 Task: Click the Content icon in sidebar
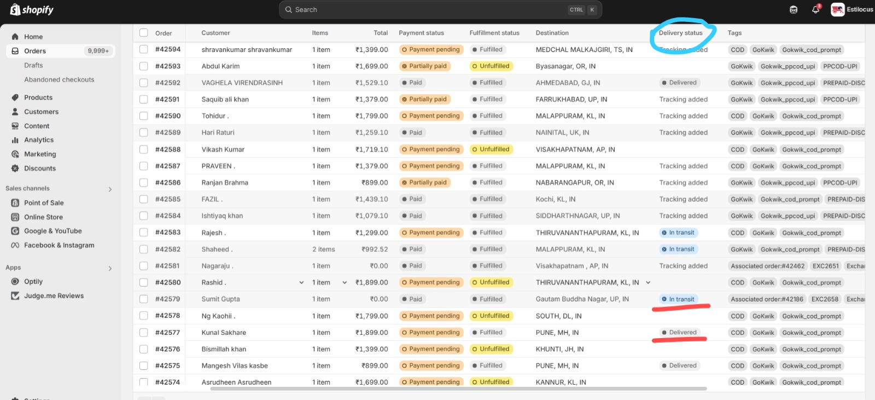(x=15, y=126)
